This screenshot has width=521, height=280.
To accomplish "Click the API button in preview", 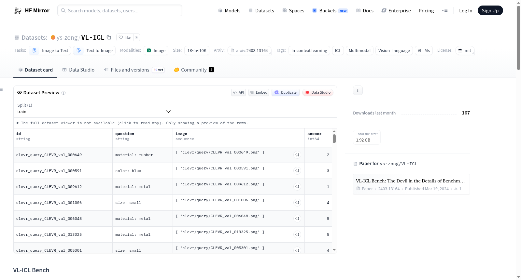I will point(238,92).
